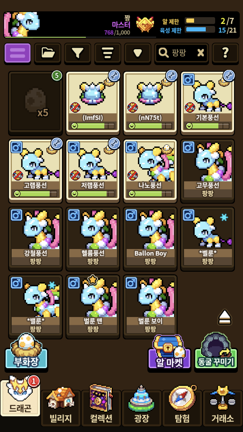Open the sort order icon

[108, 53]
